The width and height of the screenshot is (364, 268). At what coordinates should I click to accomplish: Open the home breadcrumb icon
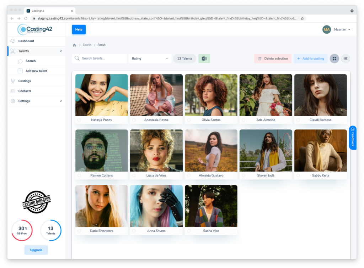click(74, 45)
